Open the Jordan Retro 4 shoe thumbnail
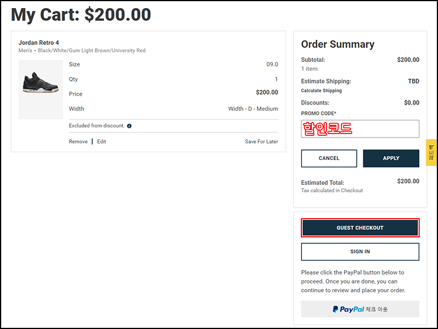Image resolution: width=438 pixels, height=329 pixels. coord(41,89)
